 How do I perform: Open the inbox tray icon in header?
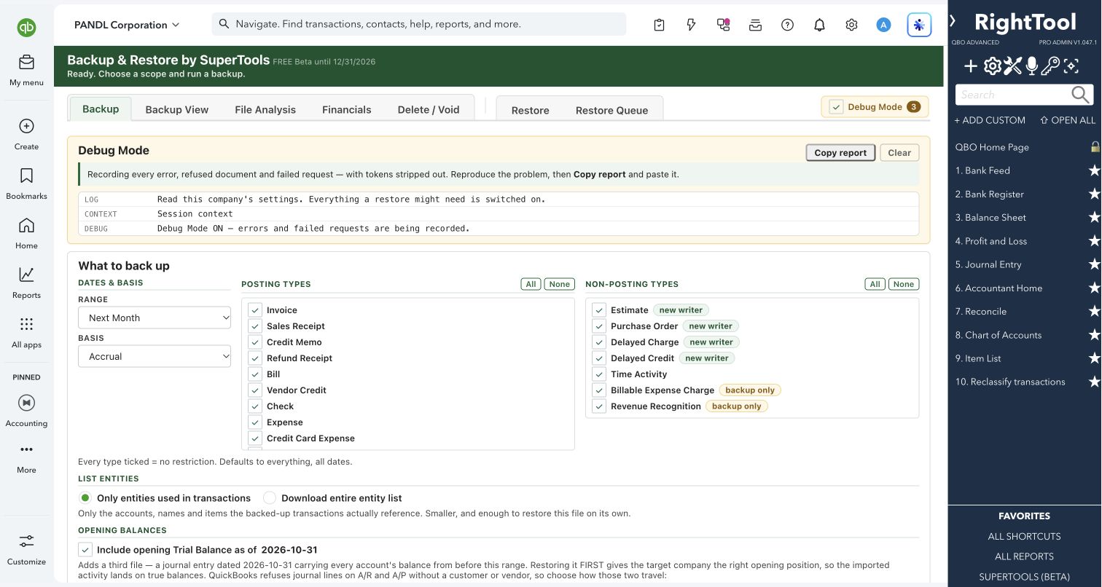point(755,25)
